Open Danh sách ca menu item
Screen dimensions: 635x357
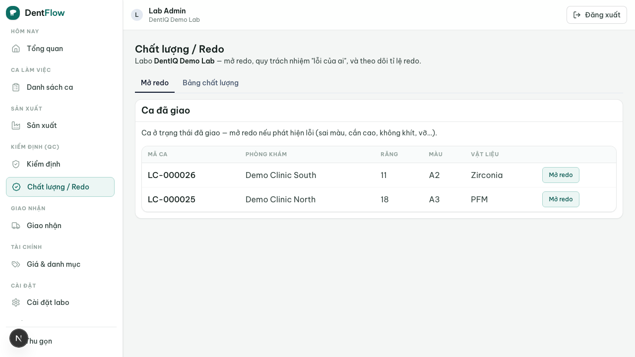click(x=60, y=87)
